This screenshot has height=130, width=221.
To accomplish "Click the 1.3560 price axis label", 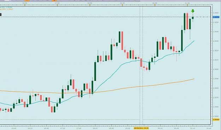I will tap(216, 107).
